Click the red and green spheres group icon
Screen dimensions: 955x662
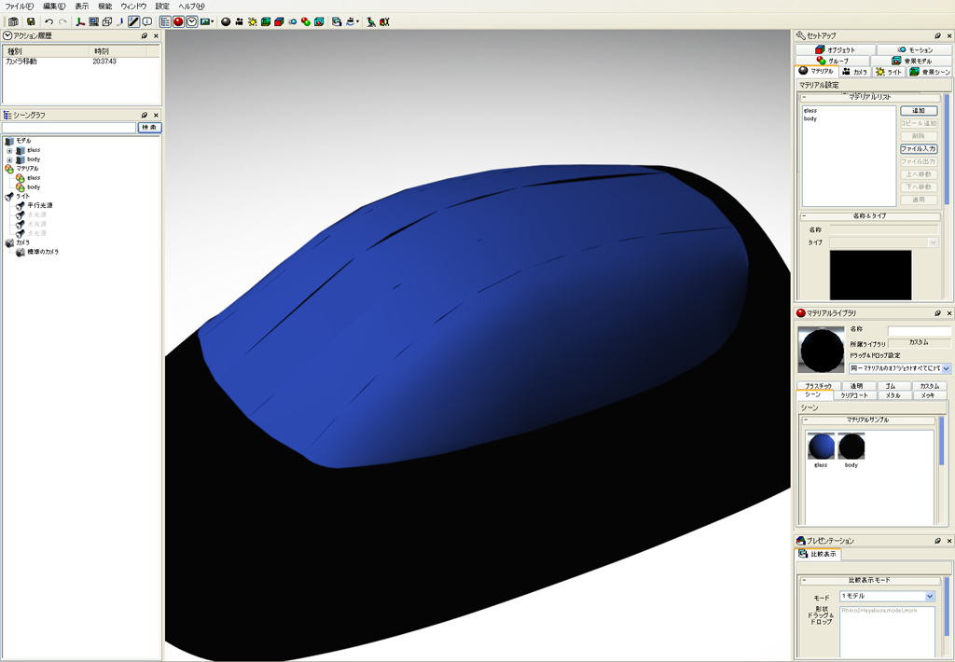[306, 21]
